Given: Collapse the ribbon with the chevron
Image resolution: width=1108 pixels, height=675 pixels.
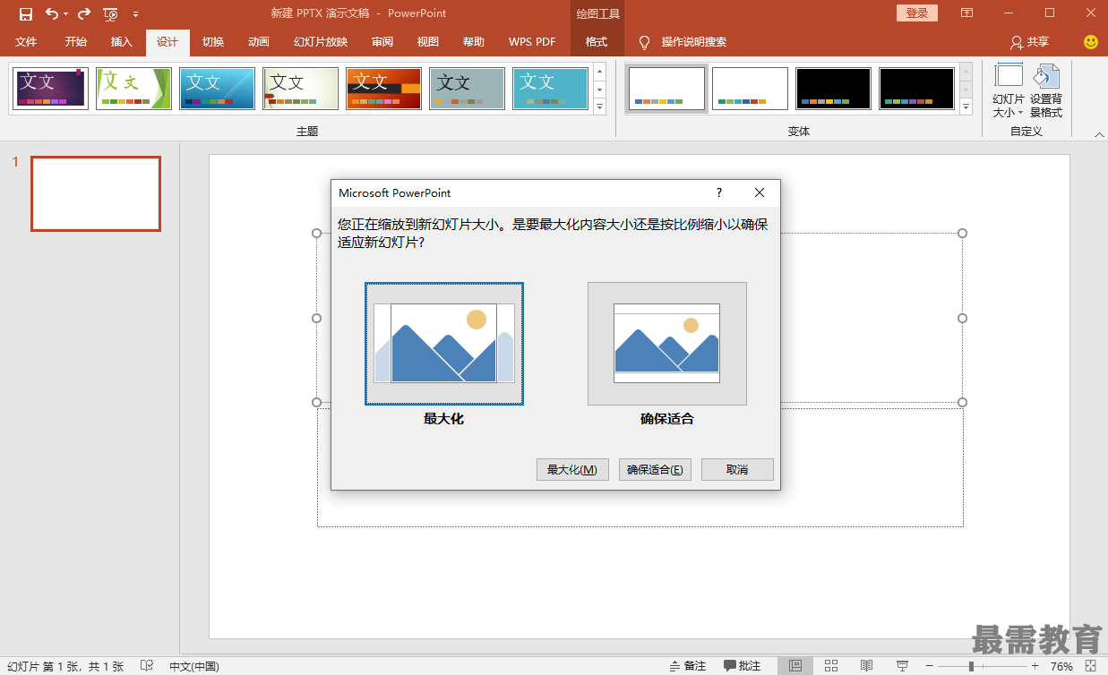Looking at the screenshot, I should (1099, 134).
